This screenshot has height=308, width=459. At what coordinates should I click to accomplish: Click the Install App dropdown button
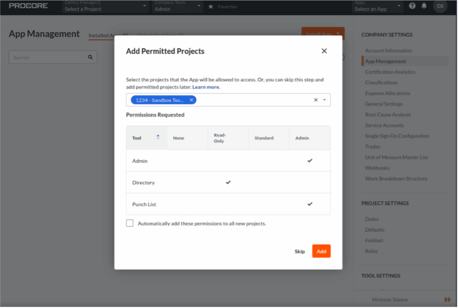pyautogui.click(x=324, y=34)
